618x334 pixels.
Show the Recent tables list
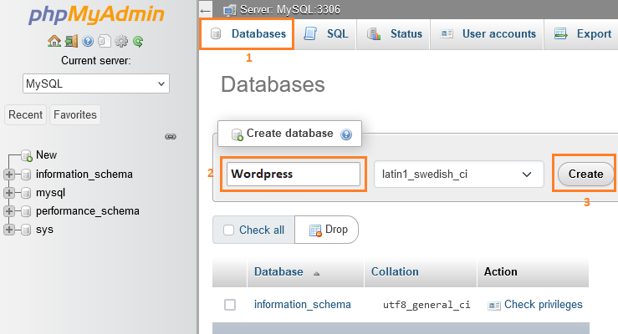tap(26, 115)
